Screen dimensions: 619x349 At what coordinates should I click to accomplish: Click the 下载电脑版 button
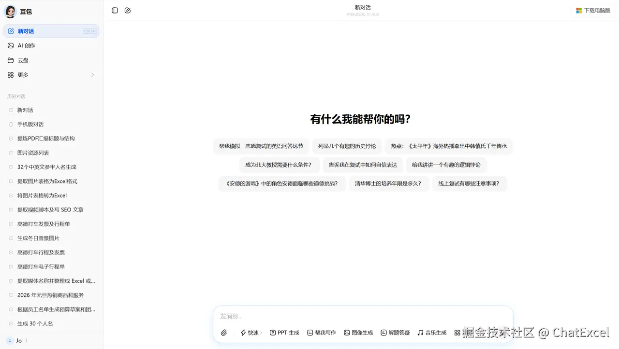pyautogui.click(x=593, y=11)
